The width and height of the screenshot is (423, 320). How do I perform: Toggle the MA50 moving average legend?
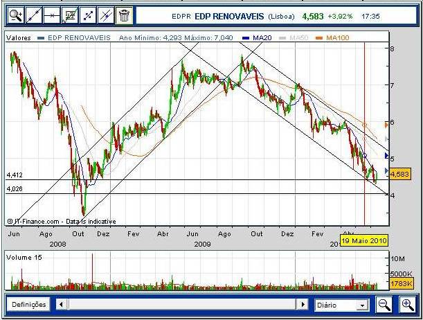[294, 38]
